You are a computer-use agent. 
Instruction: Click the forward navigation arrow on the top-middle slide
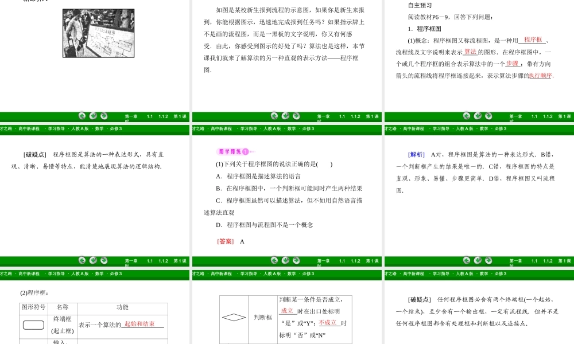click(296, 116)
